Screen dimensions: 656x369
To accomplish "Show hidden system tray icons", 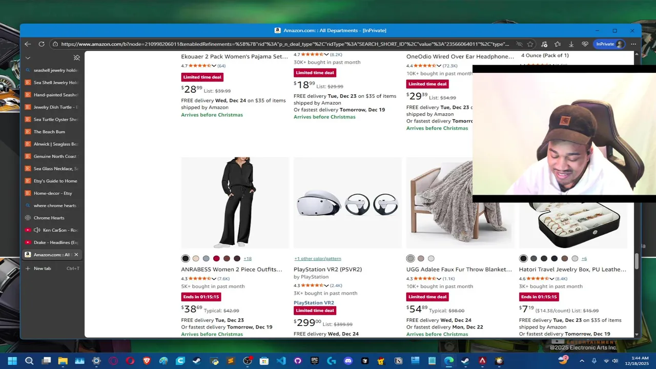I will click(x=582, y=361).
